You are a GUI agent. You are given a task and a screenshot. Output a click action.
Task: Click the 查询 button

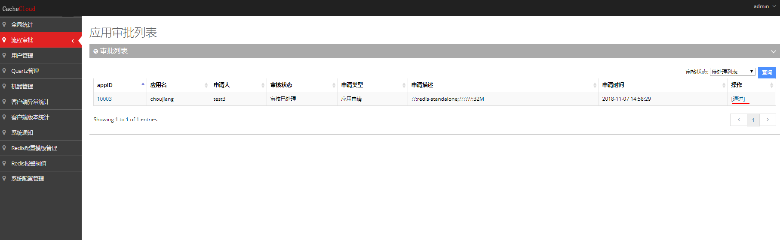click(767, 72)
